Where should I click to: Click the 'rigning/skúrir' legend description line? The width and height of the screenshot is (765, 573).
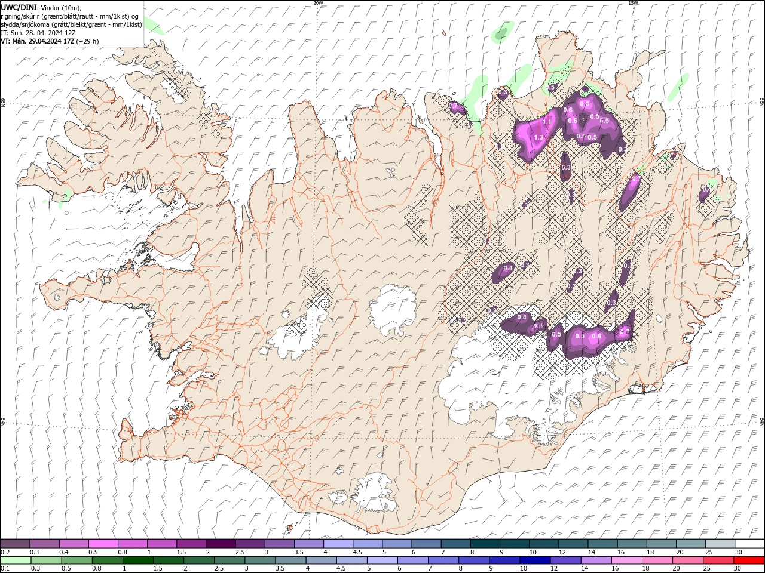(x=71, y=16)
